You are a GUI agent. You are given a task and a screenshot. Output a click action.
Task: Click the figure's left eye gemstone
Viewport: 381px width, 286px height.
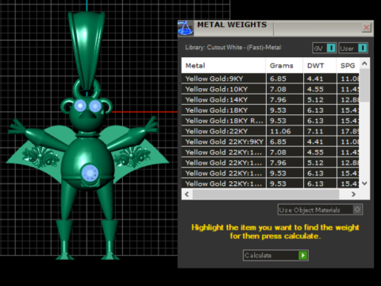click(80, 106)
